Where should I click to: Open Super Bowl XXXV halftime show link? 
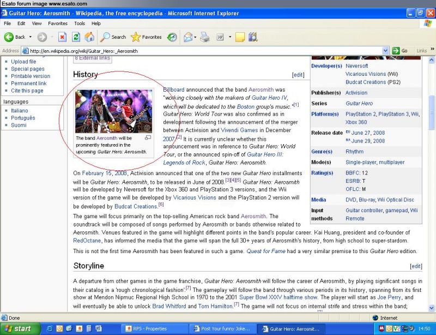coord(278,297)
